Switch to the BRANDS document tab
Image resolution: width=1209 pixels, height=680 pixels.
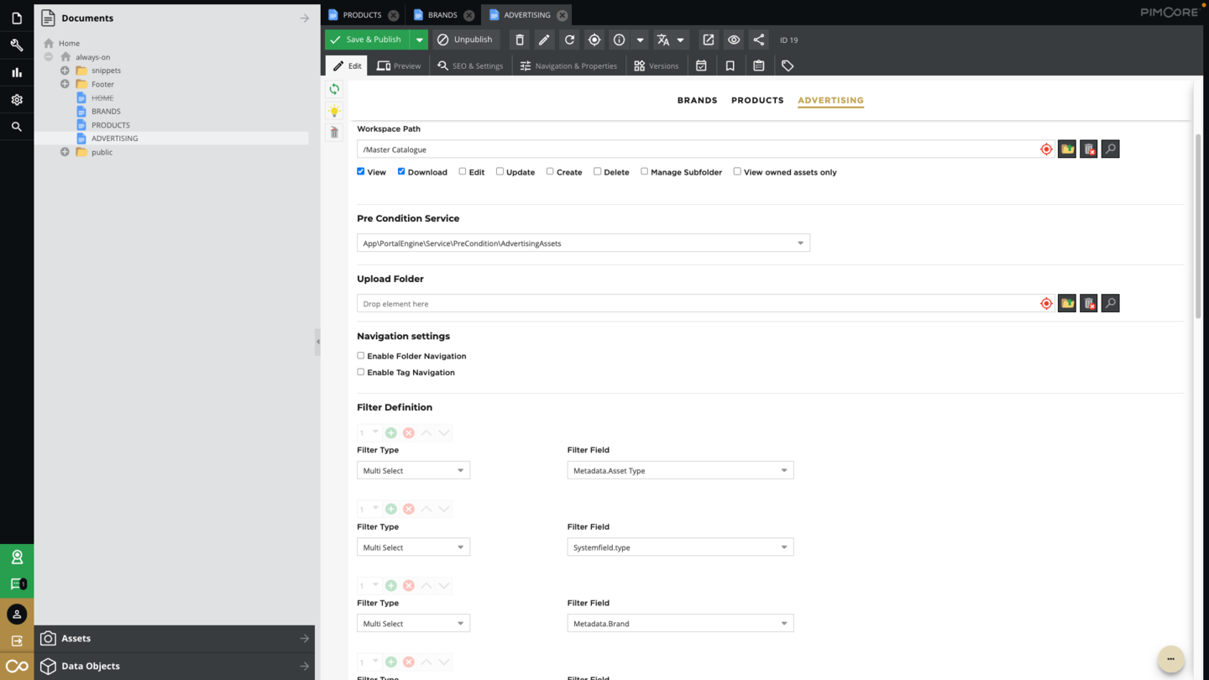point(442,14)
